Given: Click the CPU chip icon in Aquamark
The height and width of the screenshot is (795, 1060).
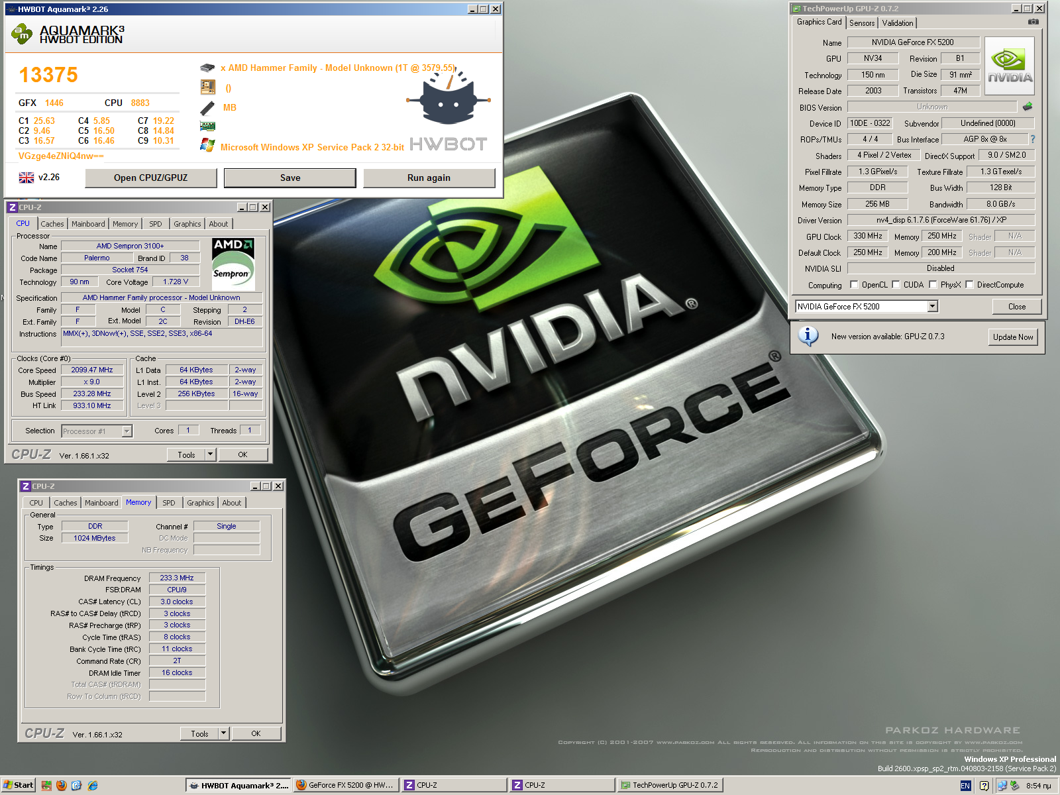Looking at the screenshot, I should click(x=207, y=68).
